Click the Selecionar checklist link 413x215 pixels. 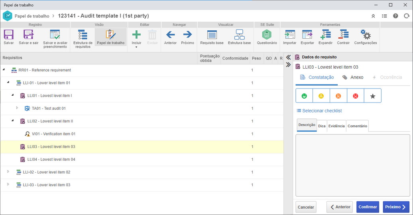click(319, 110)
